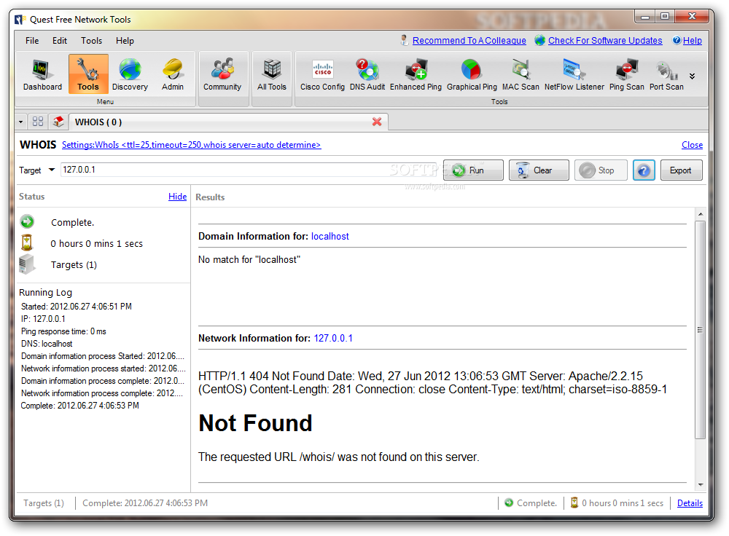This screenshot has width=729, height=536.
Task: Click 'DNS: localhost' log entry
Action: pos(47,344)
